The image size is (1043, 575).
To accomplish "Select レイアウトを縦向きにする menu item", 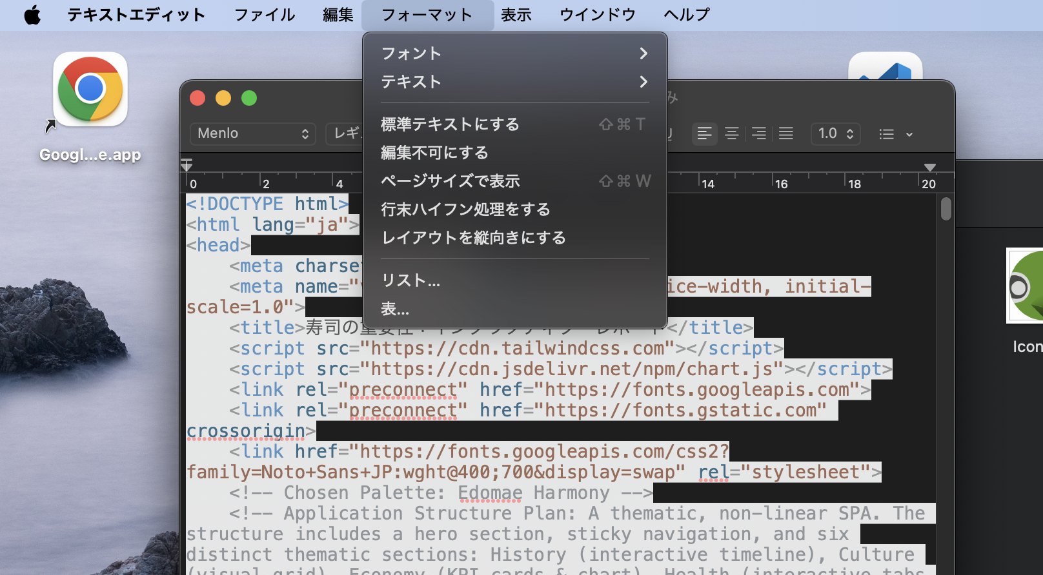I will point(515,238).
